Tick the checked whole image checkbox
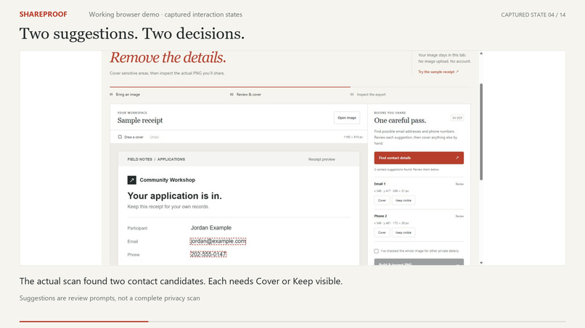This screenshot has width=585, height=328. click(x=377, y=251)
